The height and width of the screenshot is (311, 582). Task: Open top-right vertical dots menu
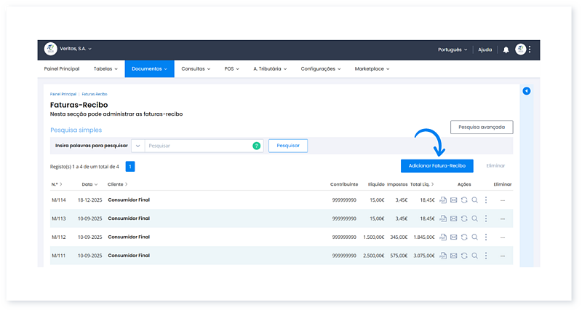(530, 50)
